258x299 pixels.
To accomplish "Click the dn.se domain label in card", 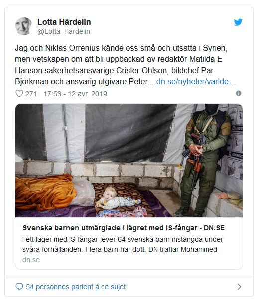I will [31, 260].
